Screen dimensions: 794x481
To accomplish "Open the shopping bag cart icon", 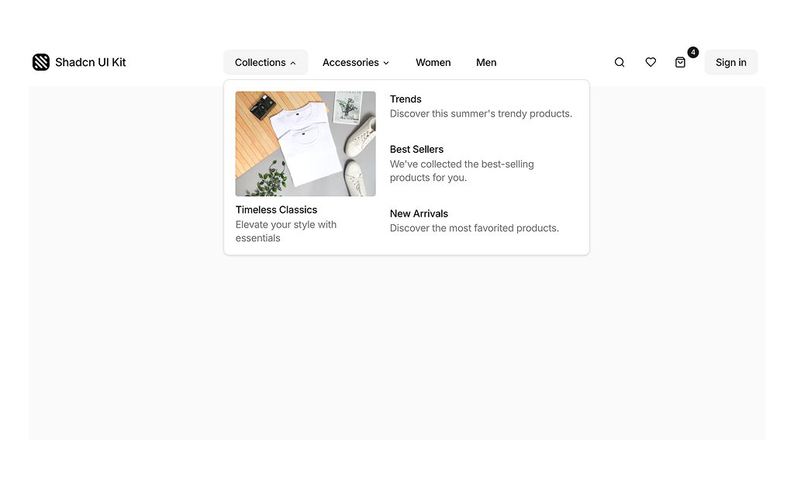I will [x=680, y=63].
